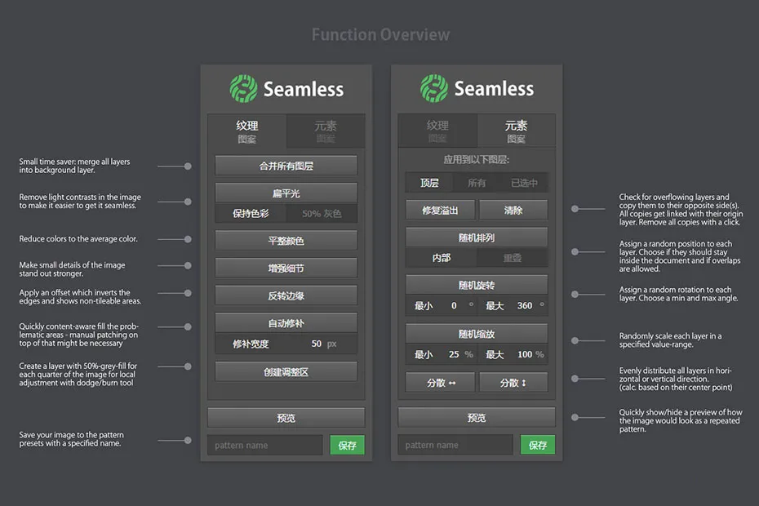Click the text "Randomly scale each layer in a"
The height and width of the screenshot is (506, 759).
coord(670,335)
